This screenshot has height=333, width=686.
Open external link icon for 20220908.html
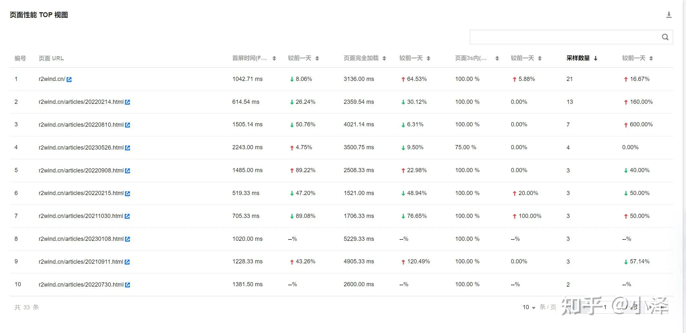[x=127, y=171]
